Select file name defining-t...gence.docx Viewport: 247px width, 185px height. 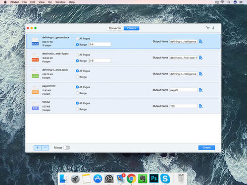click(x=56, y=37)
